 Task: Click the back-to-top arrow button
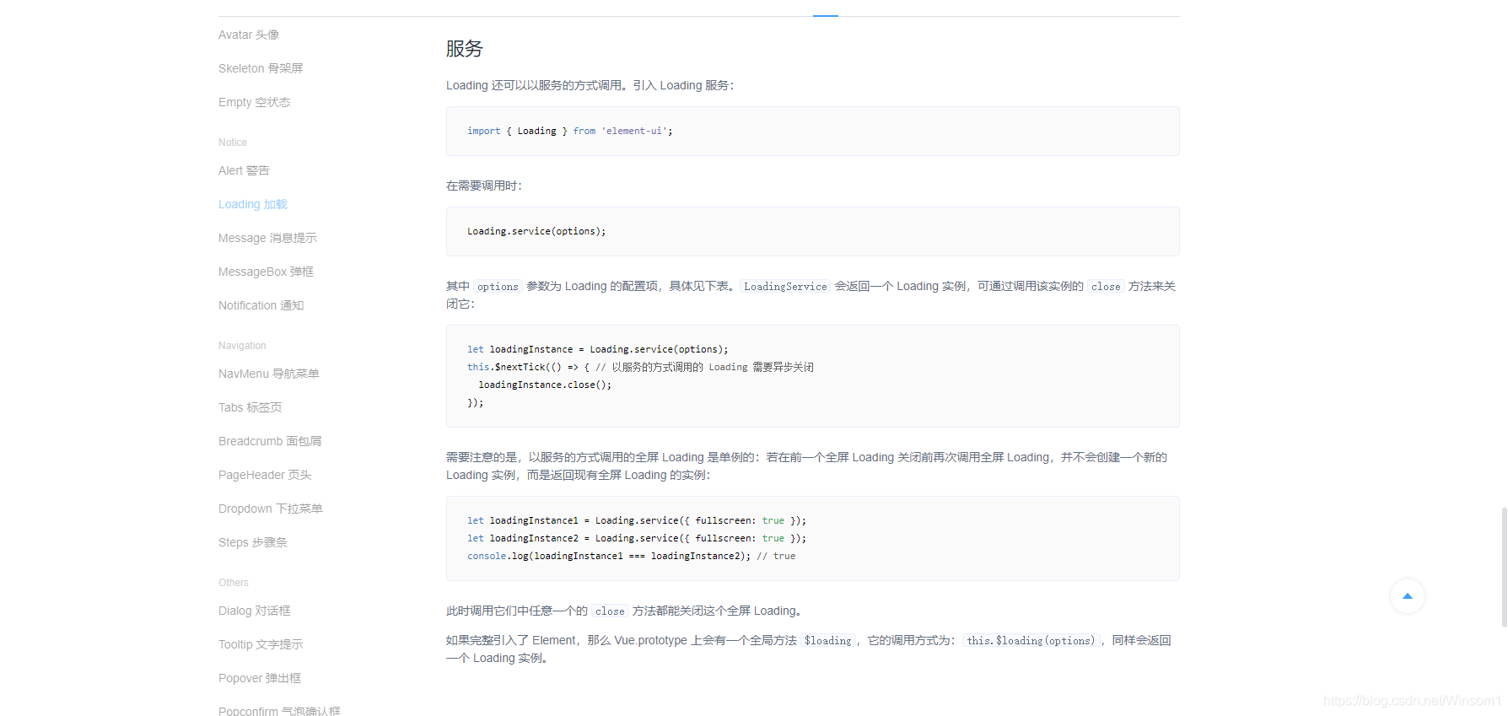[1407, 596]
